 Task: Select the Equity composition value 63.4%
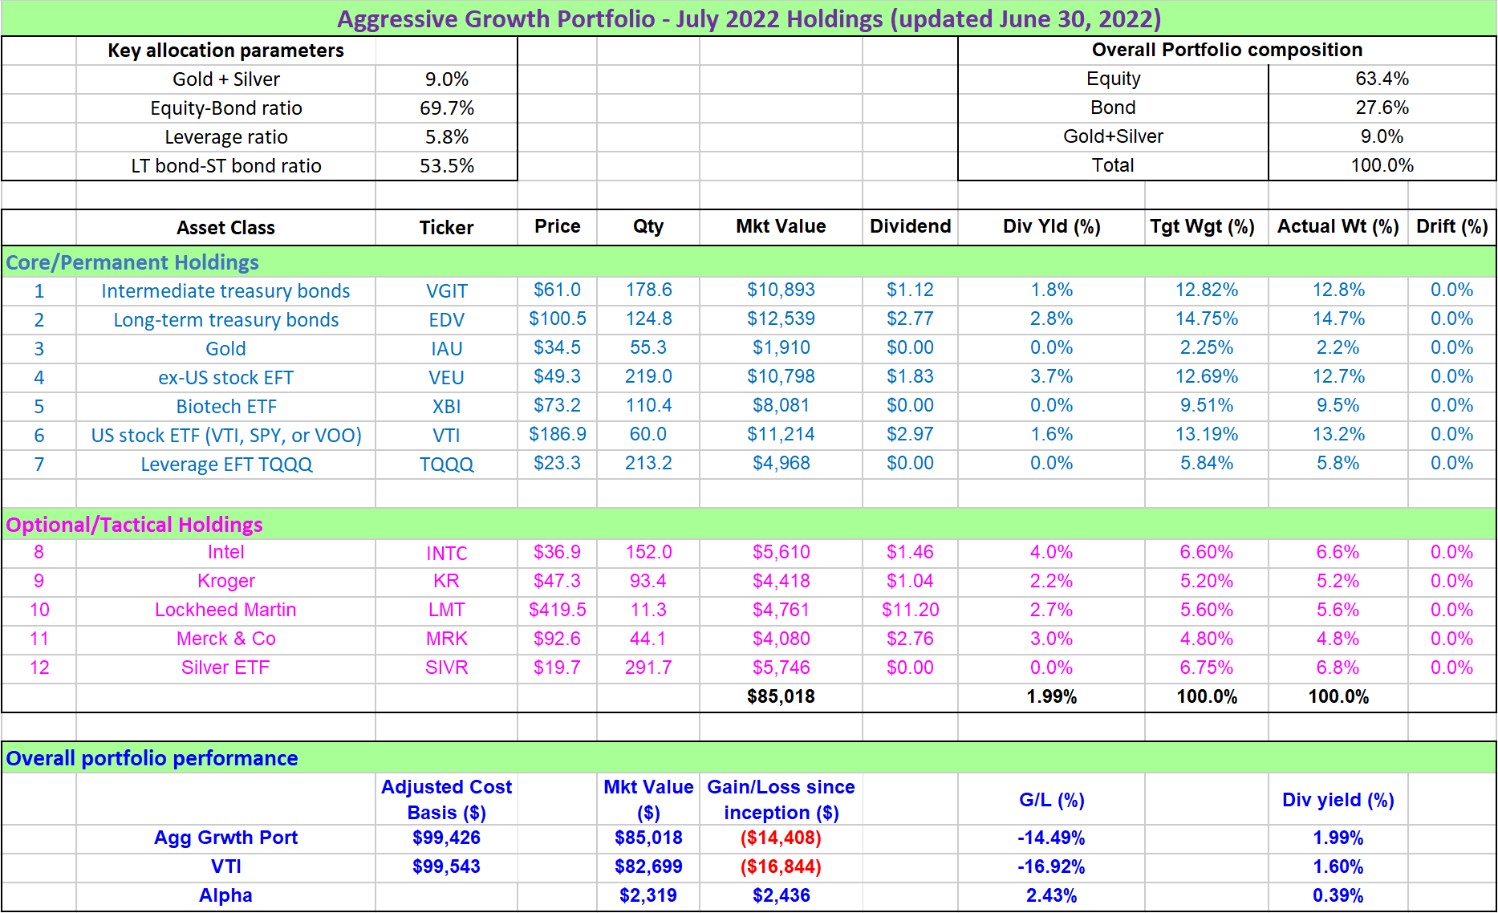[1382, 79]
